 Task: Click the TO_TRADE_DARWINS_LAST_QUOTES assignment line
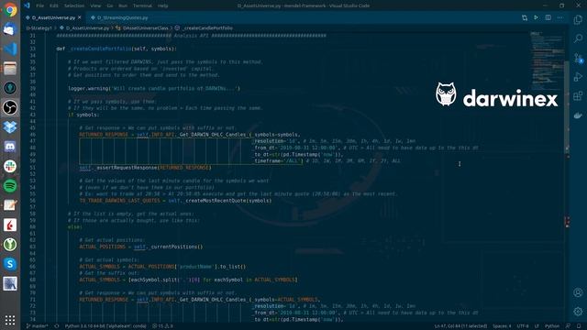175,201
